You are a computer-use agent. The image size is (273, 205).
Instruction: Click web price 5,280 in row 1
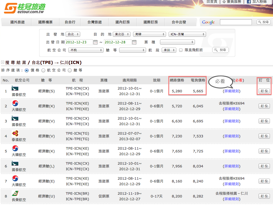point(177,91)
